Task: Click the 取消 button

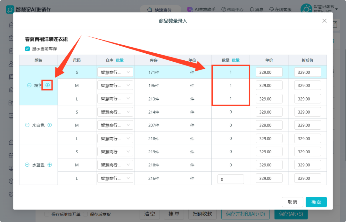Action: (x=292, y=202)
